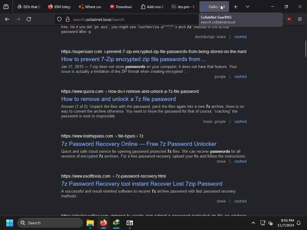Open the Firefox View icon in tab bar
This screenshot has height=230, width=307.
6,7
